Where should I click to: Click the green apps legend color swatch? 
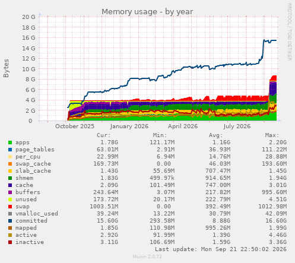[10, 142]
